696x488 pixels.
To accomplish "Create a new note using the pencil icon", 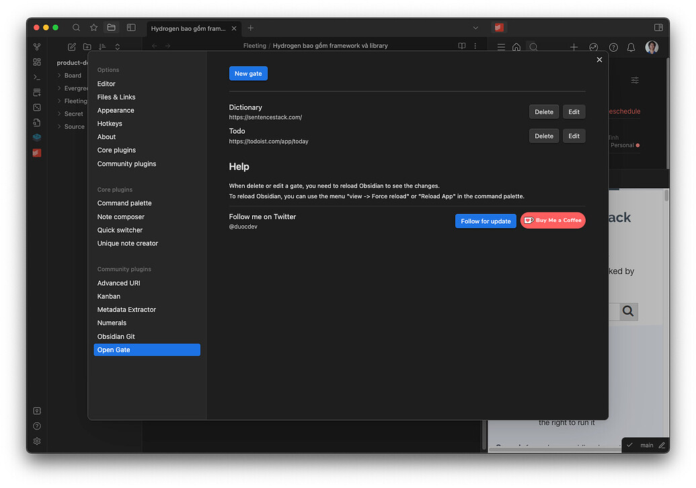I will click(71, 46).
